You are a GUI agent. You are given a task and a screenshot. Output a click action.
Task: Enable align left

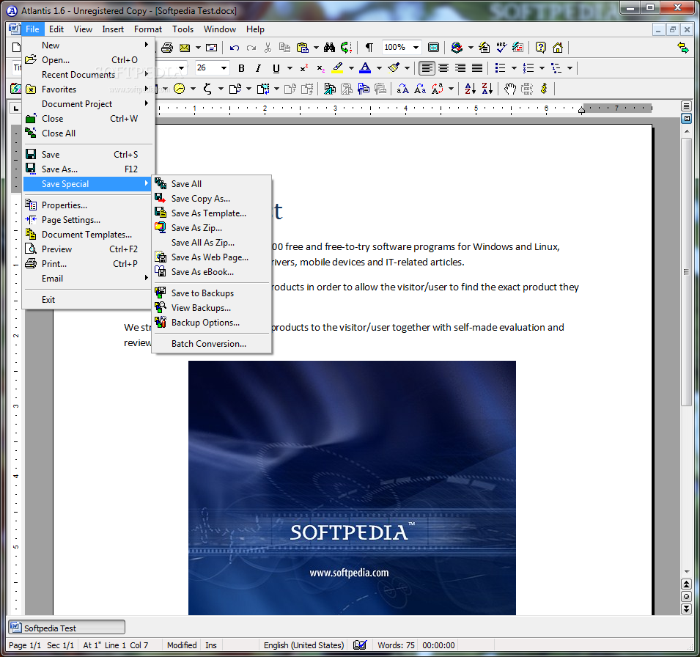[x=427, y=68]
